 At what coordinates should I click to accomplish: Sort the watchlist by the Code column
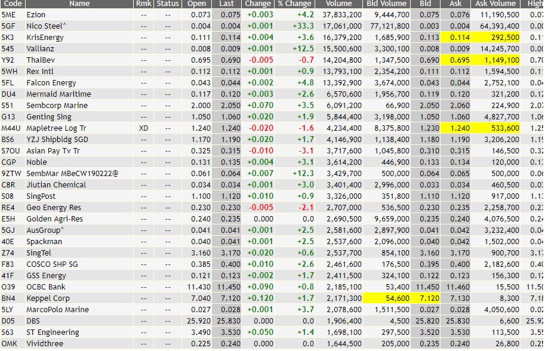point(12,4)
